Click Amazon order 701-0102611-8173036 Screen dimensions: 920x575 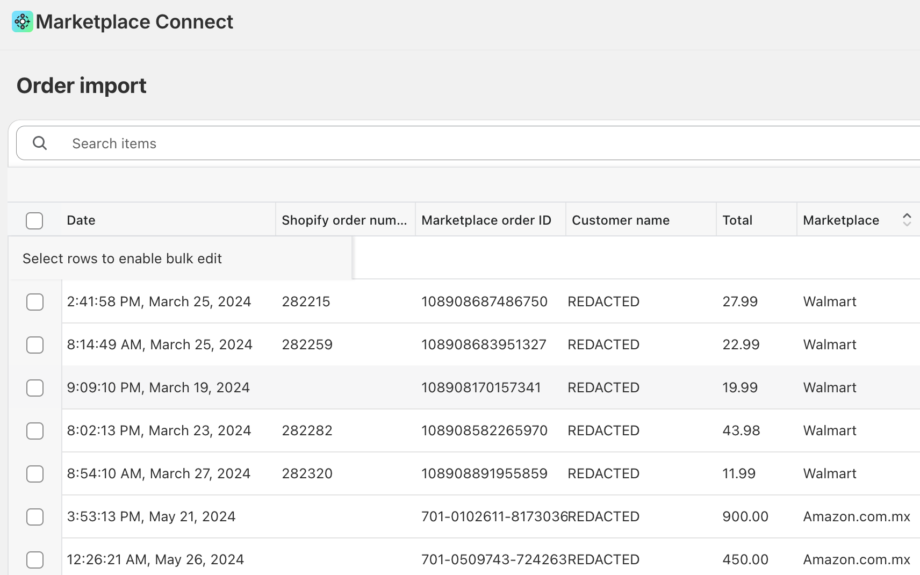494,516
